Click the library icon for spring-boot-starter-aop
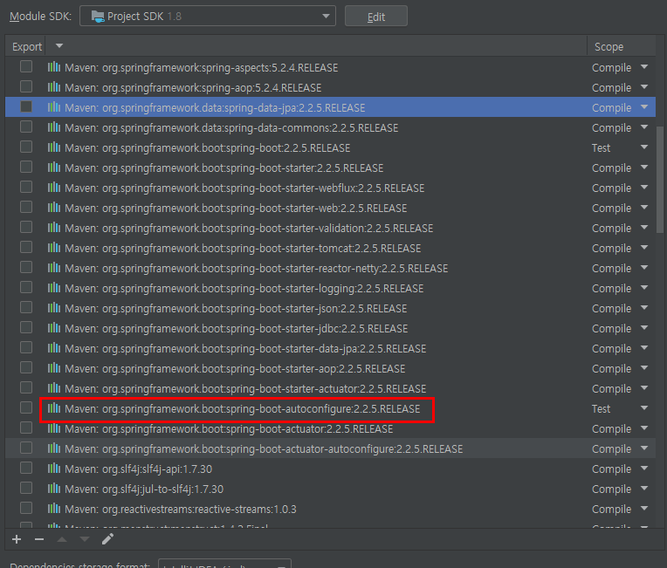Viewport: 667px width, 568px height. pyautogui.click(x=54, y=367)
